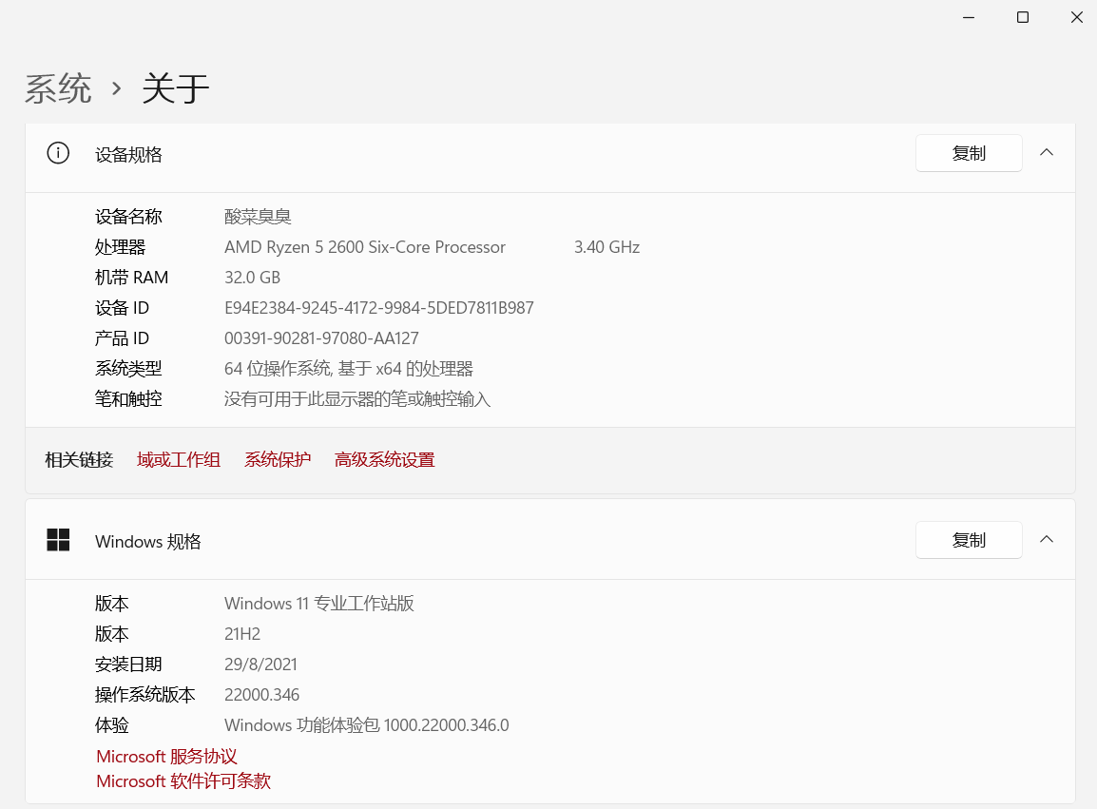Click the 处理器 label
Screen dimensions: 1097x809
click(121, 247)
